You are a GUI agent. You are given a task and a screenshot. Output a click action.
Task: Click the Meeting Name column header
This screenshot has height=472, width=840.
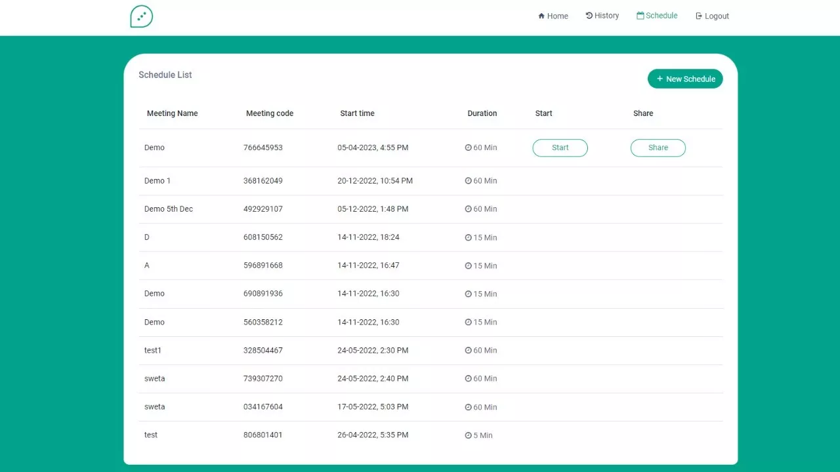point(172,113)
